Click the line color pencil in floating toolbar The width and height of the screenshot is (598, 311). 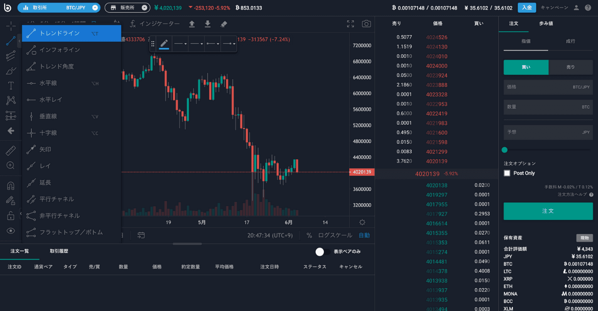pyautogui.click(x=164, y=44)
